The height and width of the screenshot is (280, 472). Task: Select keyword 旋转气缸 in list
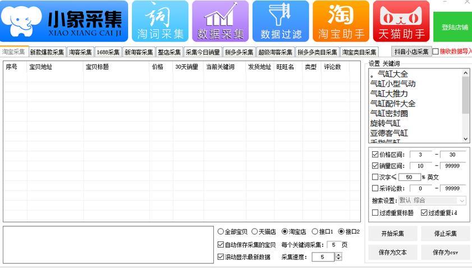[386, 123]
